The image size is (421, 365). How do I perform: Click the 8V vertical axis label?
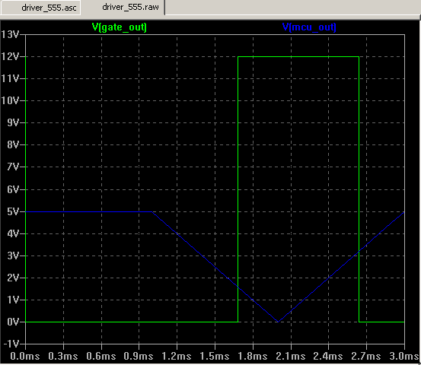click(13, 144)
